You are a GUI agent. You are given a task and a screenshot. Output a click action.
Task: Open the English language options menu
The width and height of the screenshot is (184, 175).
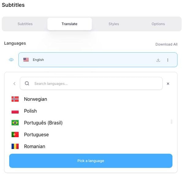point(168,60)
